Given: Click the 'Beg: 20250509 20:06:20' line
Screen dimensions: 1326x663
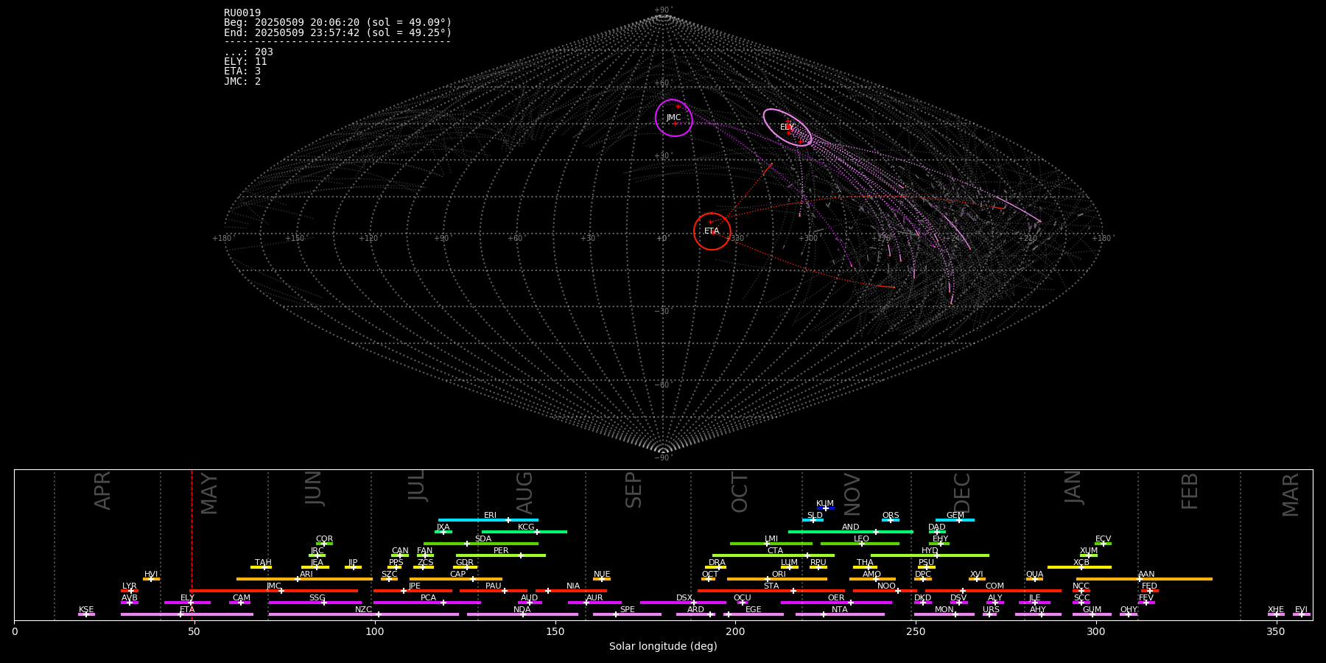Looking at the screenshot, I should click(x=337, y=23).
